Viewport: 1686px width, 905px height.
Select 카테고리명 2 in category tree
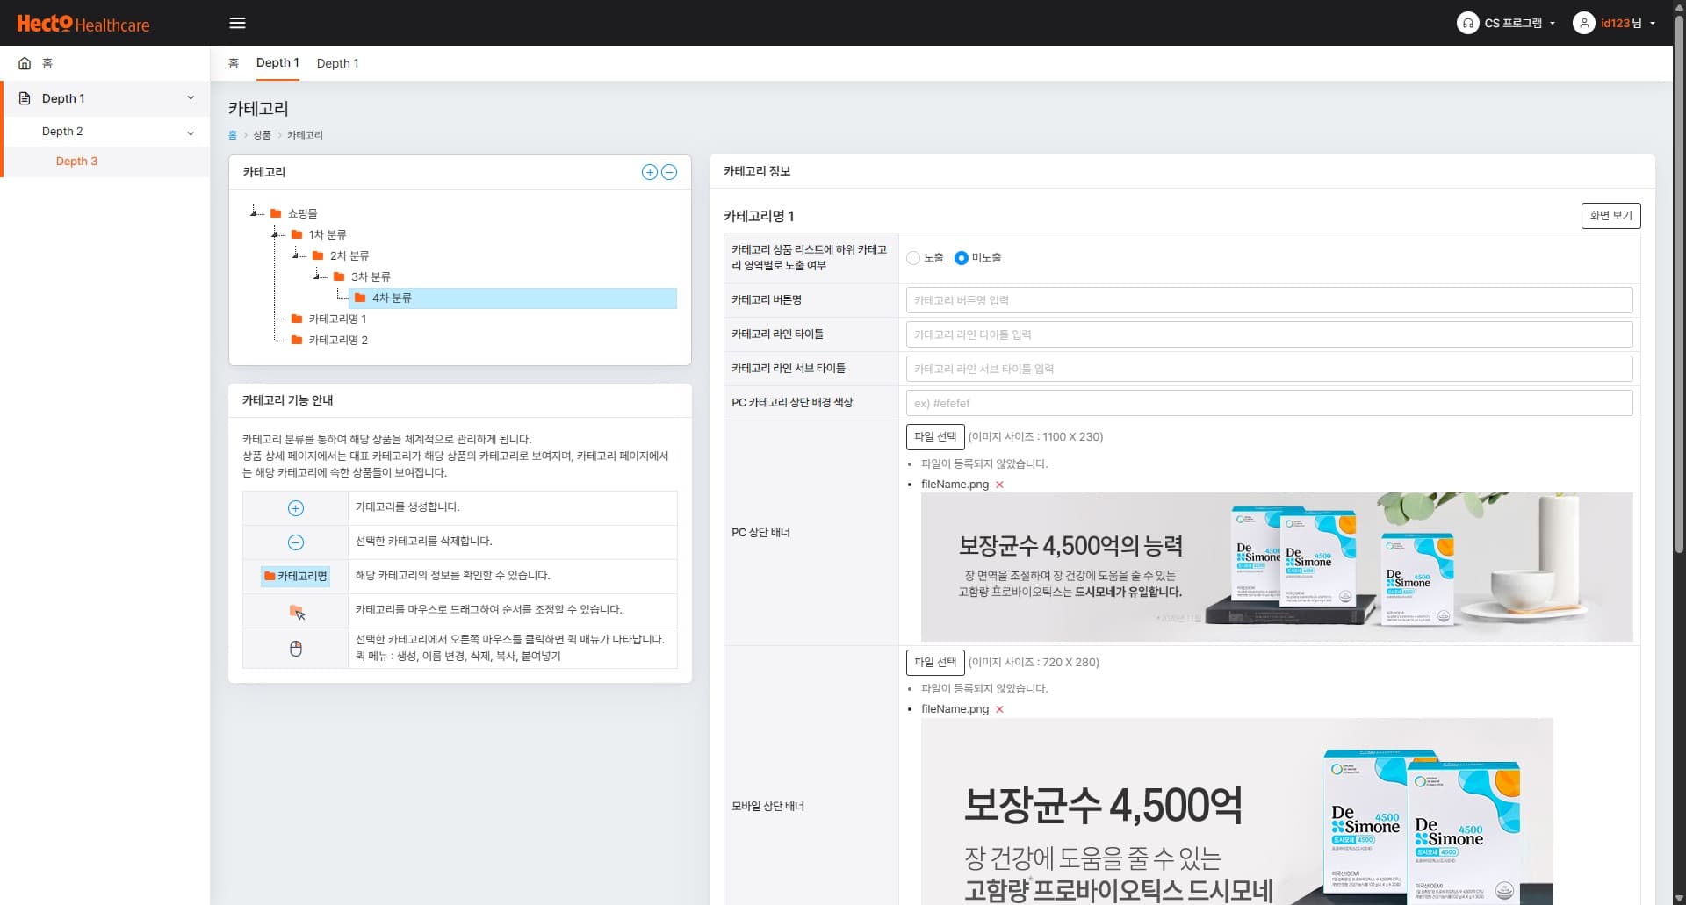[x=338, y=341]
